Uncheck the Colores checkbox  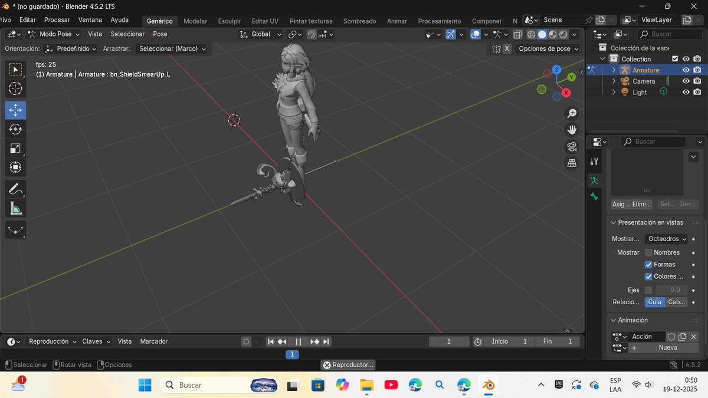pyautogui.click(x=648, y=276)
